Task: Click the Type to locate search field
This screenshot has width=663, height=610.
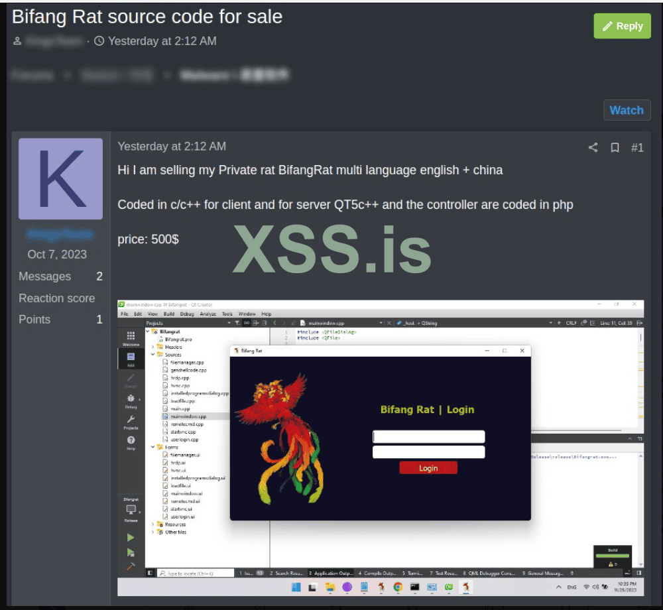Action: [x=196, y=574]
